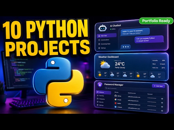Click the 24°C temperature reading

[120, 64]
